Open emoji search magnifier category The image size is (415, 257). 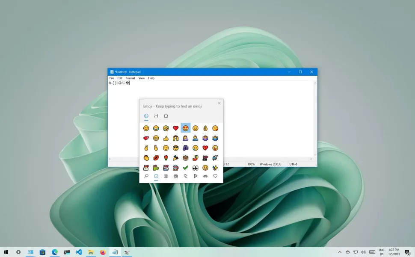coord(146,176)
